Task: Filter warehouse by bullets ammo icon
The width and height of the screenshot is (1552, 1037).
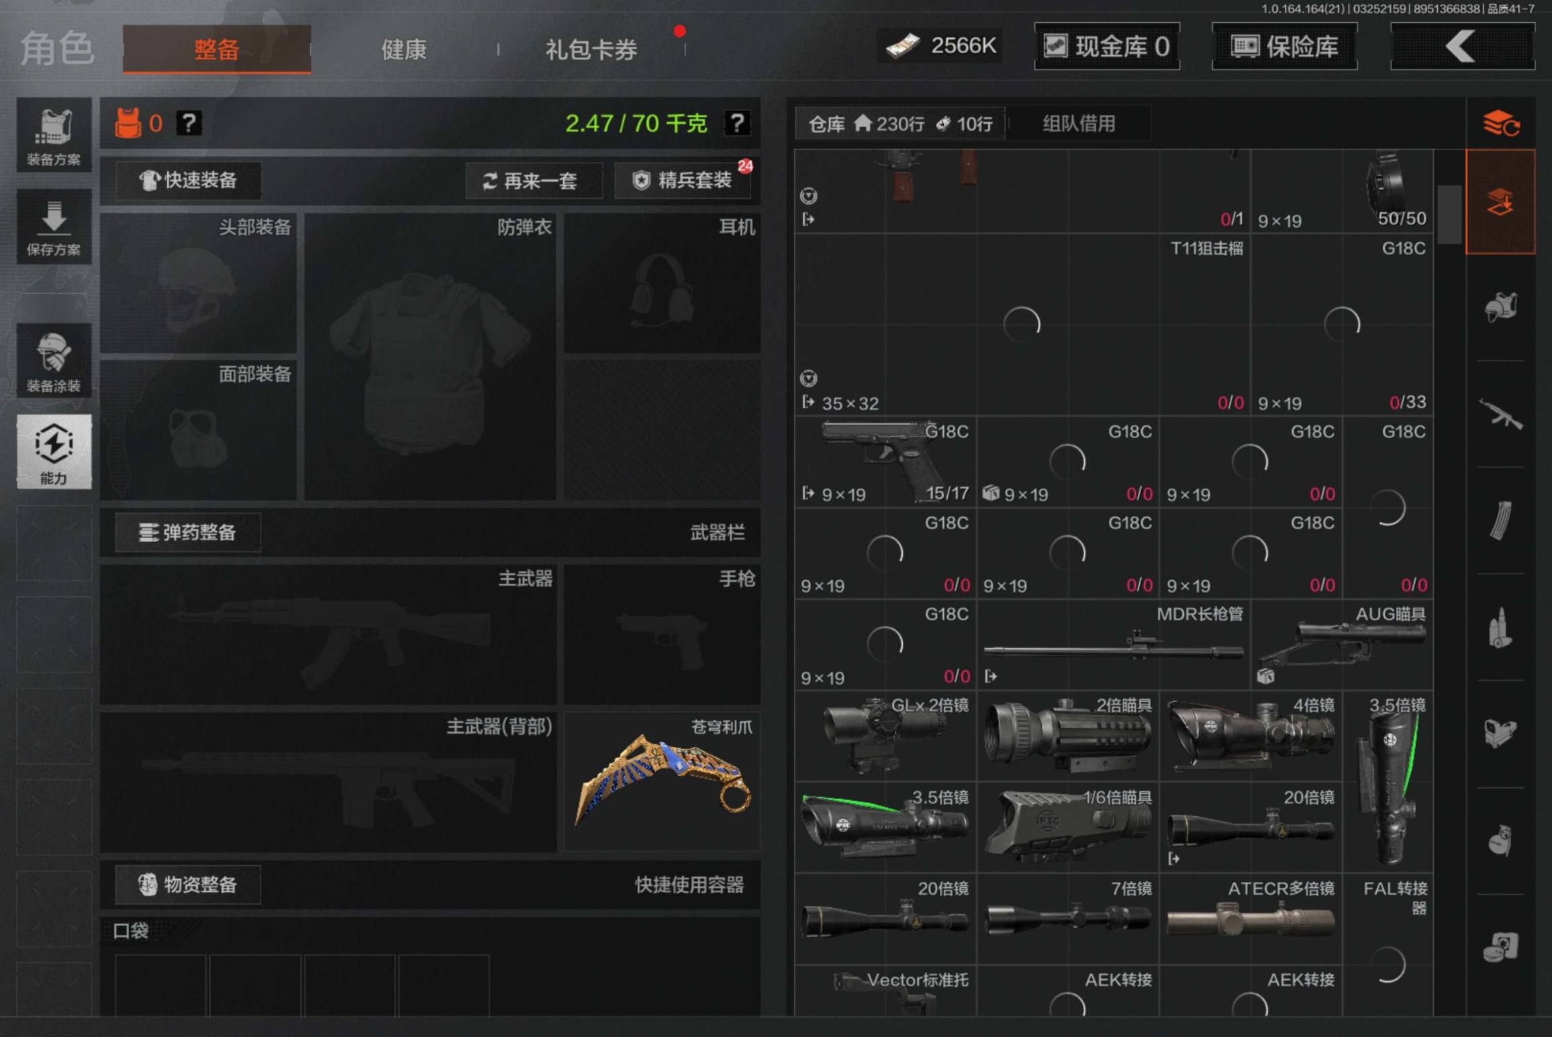Action: pos(1500,627)
